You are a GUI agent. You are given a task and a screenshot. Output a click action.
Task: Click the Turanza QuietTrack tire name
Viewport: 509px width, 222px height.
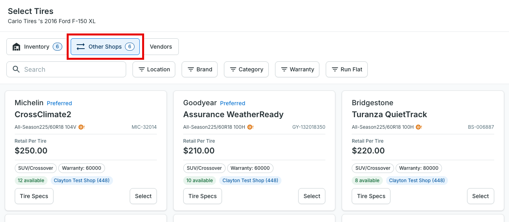[x=389, y=114]
